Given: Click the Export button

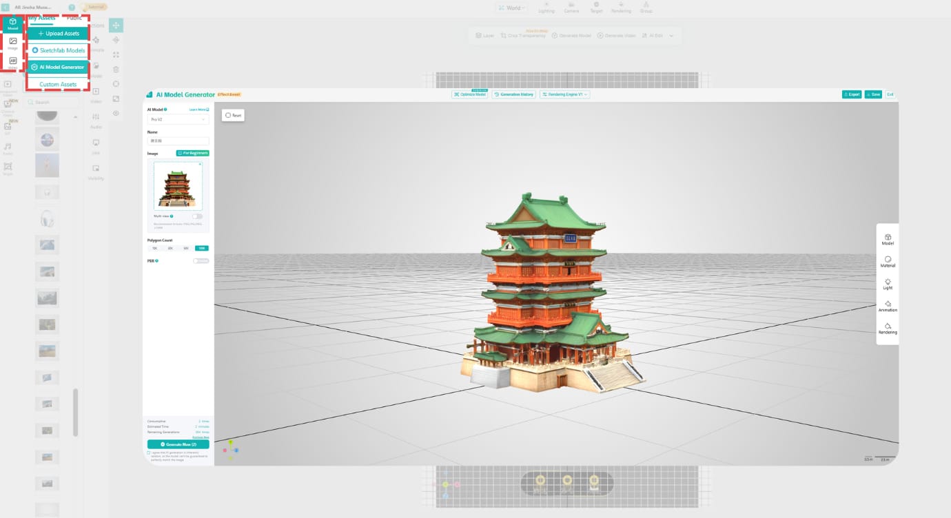Looking at the screenshot, I should point(852,94).
